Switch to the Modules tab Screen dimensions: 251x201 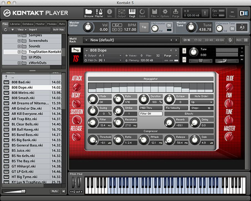click(52, 24)
